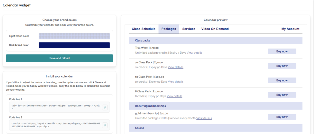Buy now the 8 Class Pack

[282, 95]
